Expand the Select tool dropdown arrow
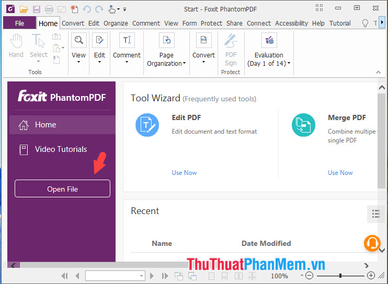 point(38,61)
